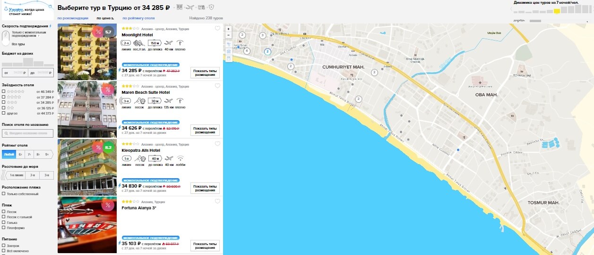
Task: Show room types for Kleopatra Alis Hotel
Action: pyautogui.click(x=205, y=188)
